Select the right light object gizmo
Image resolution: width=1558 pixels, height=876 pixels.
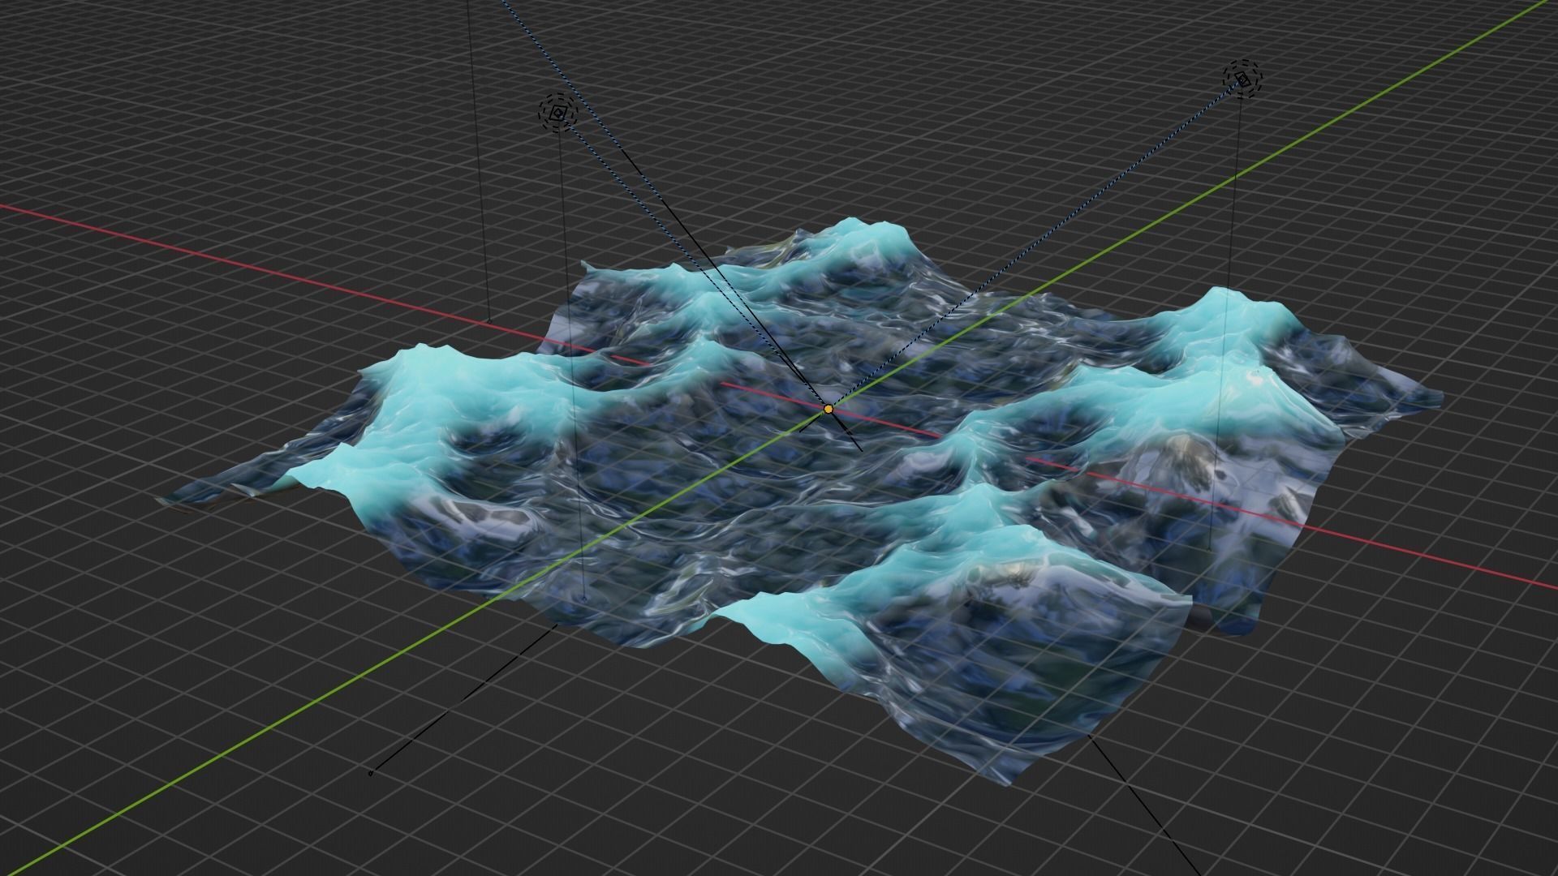tap(1243, 79)
